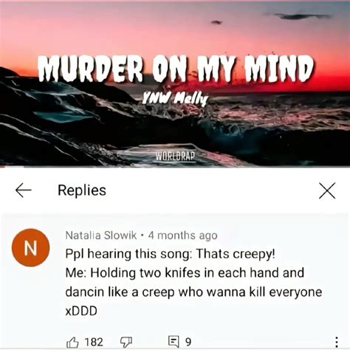Screen dimensions: 350x350
Task: Go back using the left arrow icon
Action: click(x=24, y=191)
